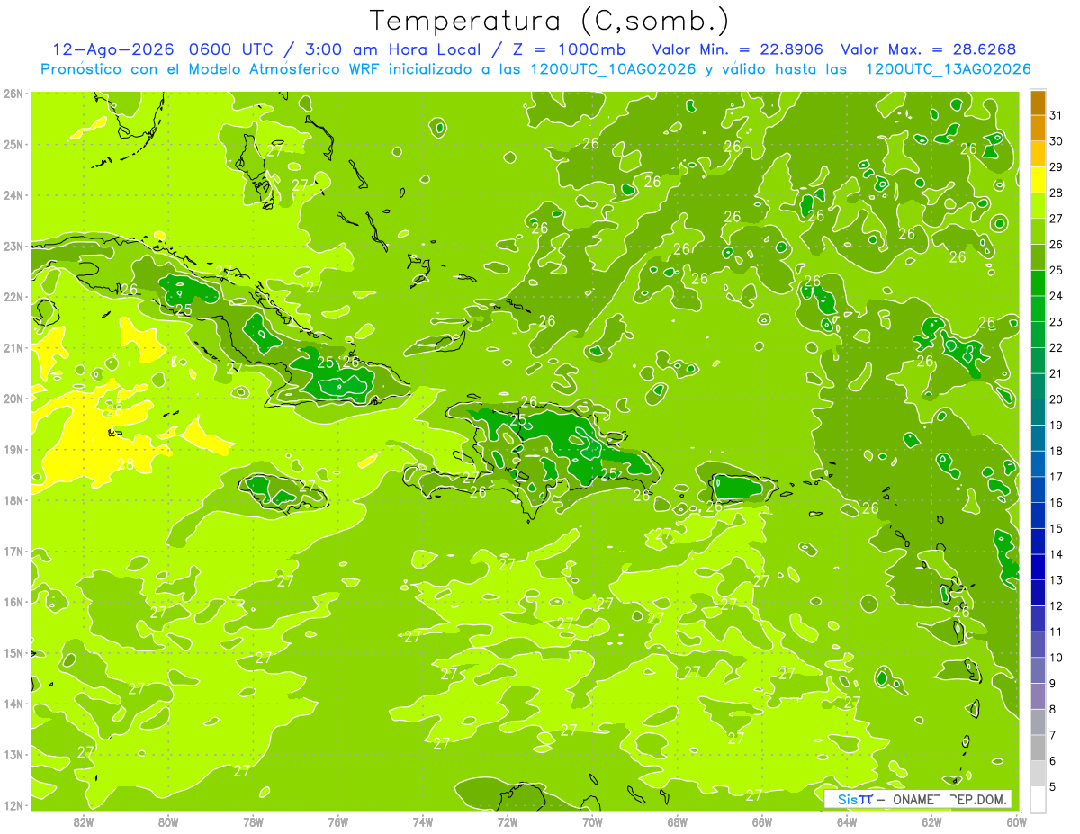
Task: Click the legend scale label '11'
Action: [x=1057, y=632]
